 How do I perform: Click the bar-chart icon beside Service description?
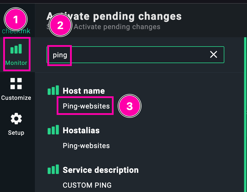tap(53, 170)
